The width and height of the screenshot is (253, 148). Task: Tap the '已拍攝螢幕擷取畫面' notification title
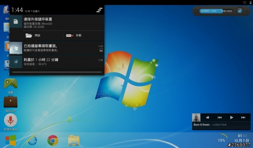pos(41,46)
